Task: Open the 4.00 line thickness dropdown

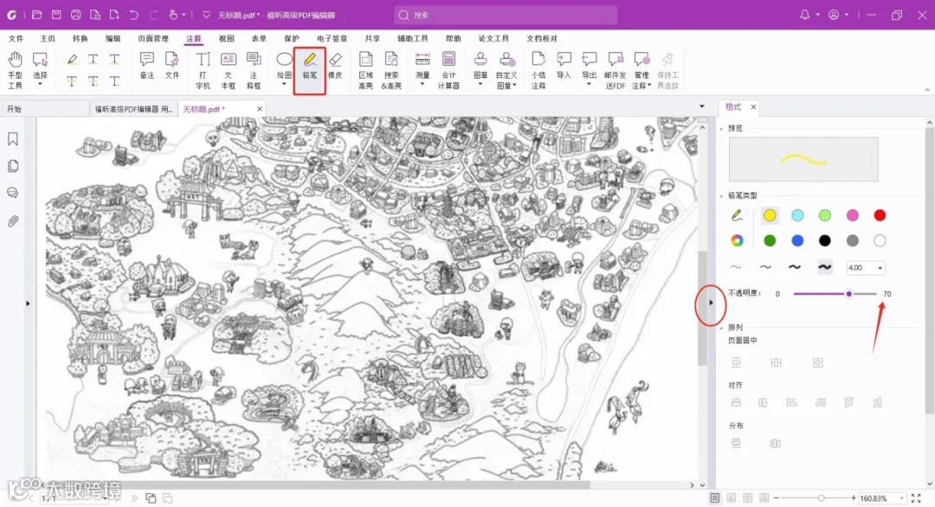Action: pos(880,268)
